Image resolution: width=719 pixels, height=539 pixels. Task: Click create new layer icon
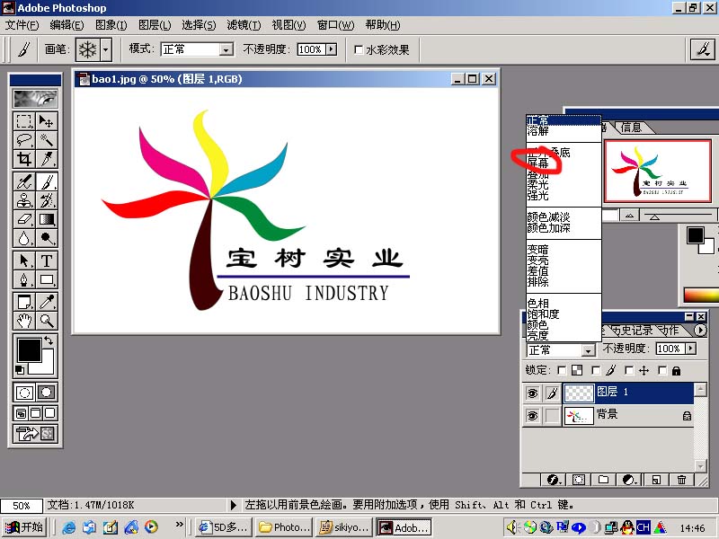[x=656, y=480]
